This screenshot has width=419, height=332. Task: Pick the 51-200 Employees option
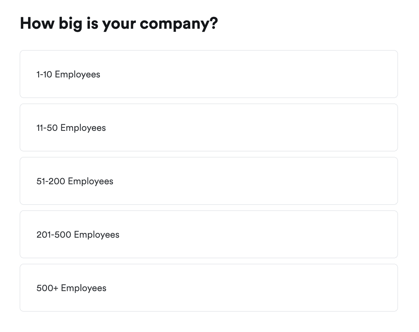pos(208,181)
